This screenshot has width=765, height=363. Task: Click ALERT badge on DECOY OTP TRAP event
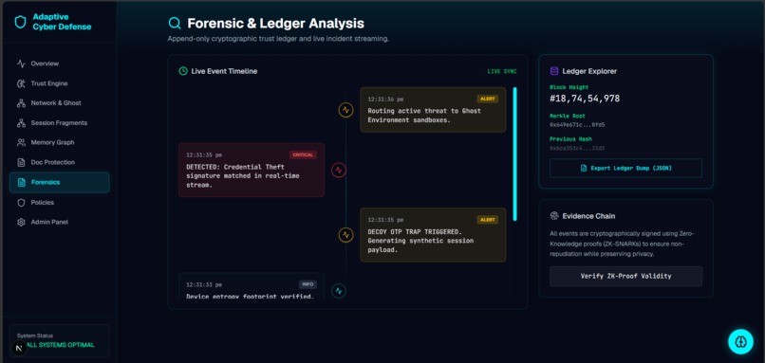tap(488, 220)
